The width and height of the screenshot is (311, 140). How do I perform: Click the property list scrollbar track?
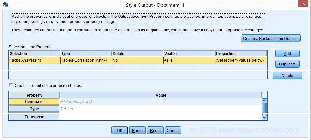coord(264,109)
